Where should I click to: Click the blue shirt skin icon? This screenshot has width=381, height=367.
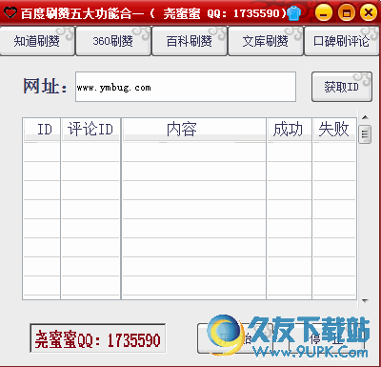[293, 13]
